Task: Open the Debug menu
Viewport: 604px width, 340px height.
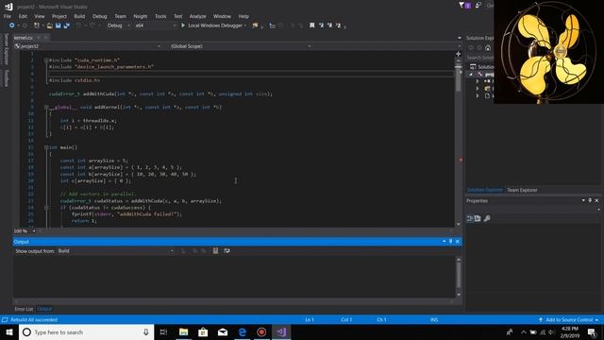Action: pos(99,16)
